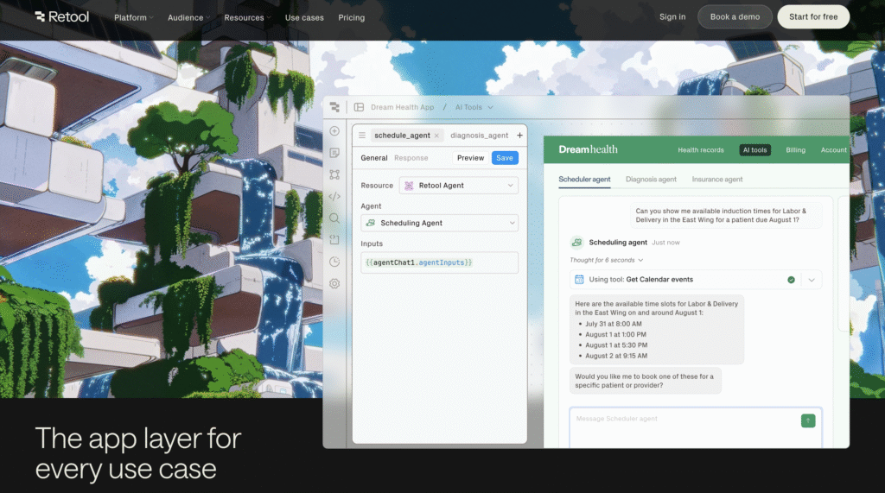This screenshot has height=493, width=885.
Task: Click the search magnifier icon in sidebar
Action: [334, 218]
